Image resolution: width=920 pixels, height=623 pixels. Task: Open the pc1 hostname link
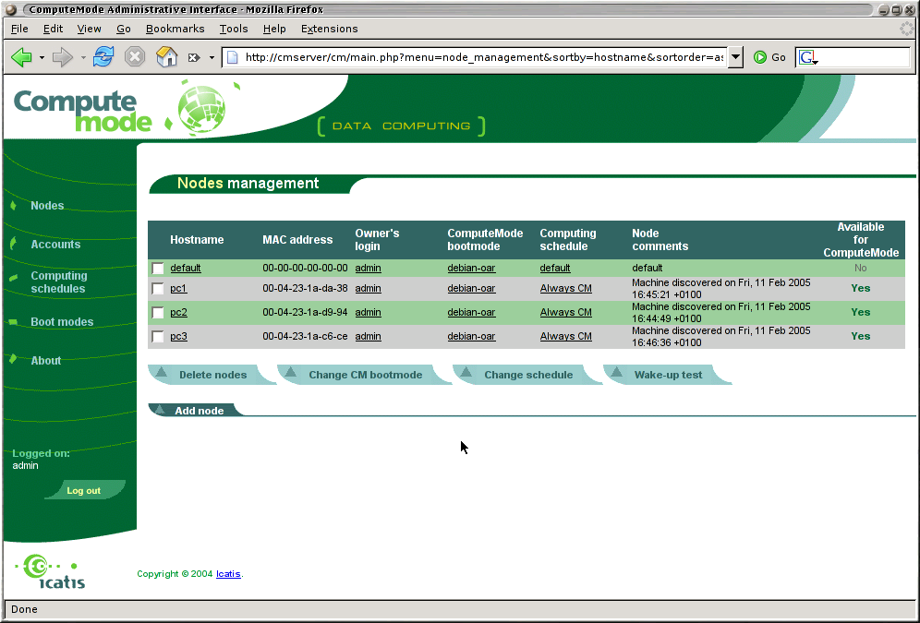point(178,288)
